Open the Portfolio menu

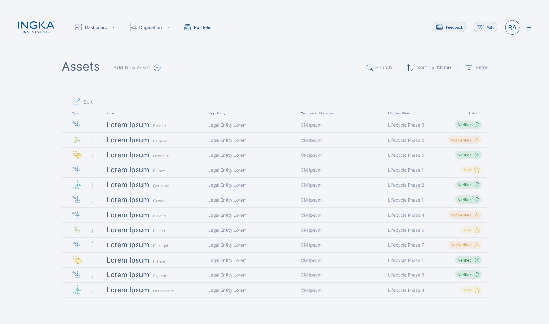(x=198, y=27)
